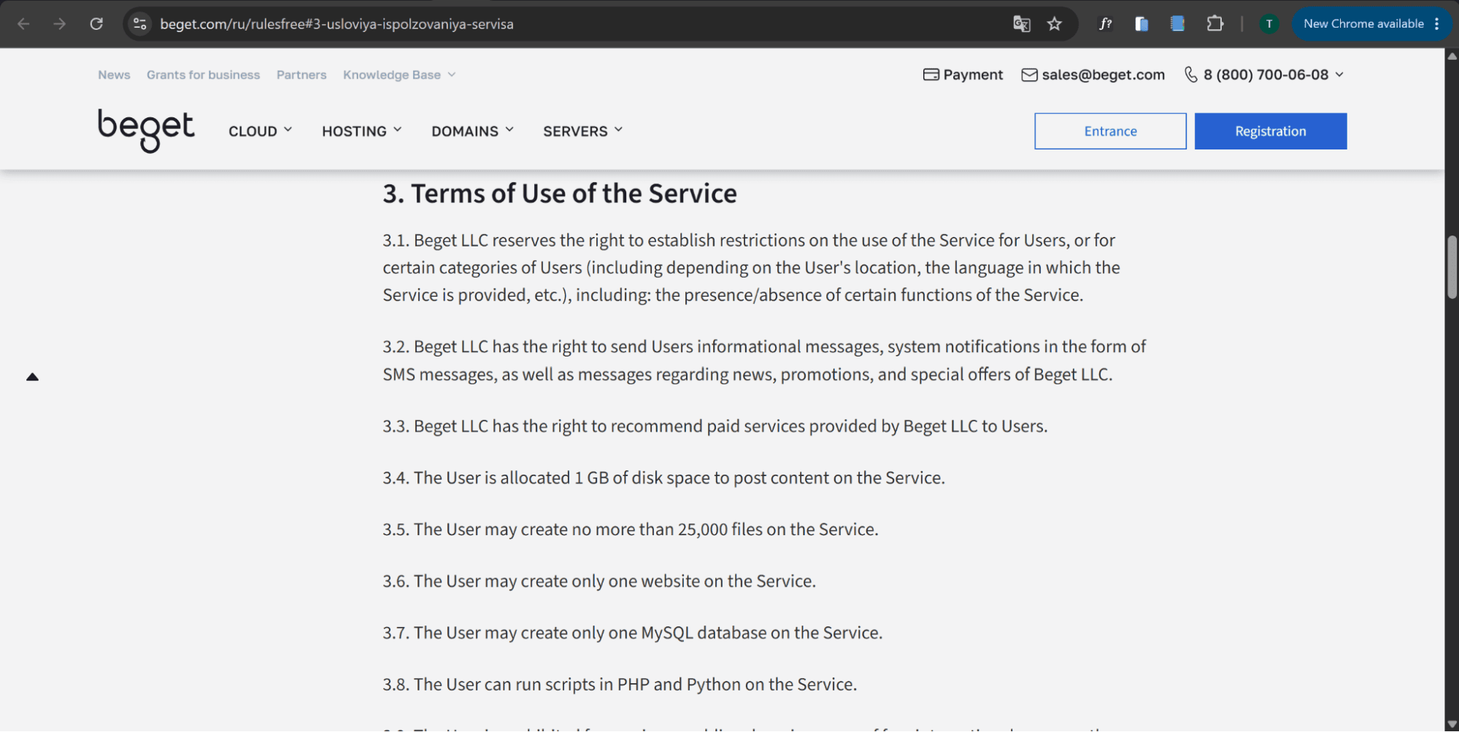Expand the CLOUD menu
This screenshot has width=1459, height=732.
click(x=260, y=131)
